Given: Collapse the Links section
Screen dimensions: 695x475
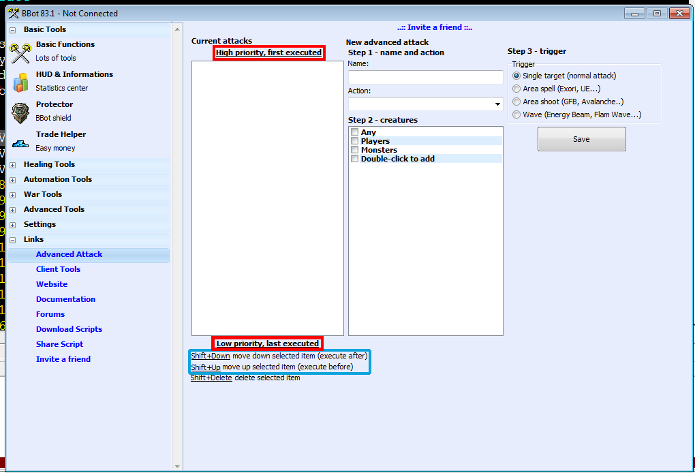Looking at the screenshot, I should (x=12, y=239).
